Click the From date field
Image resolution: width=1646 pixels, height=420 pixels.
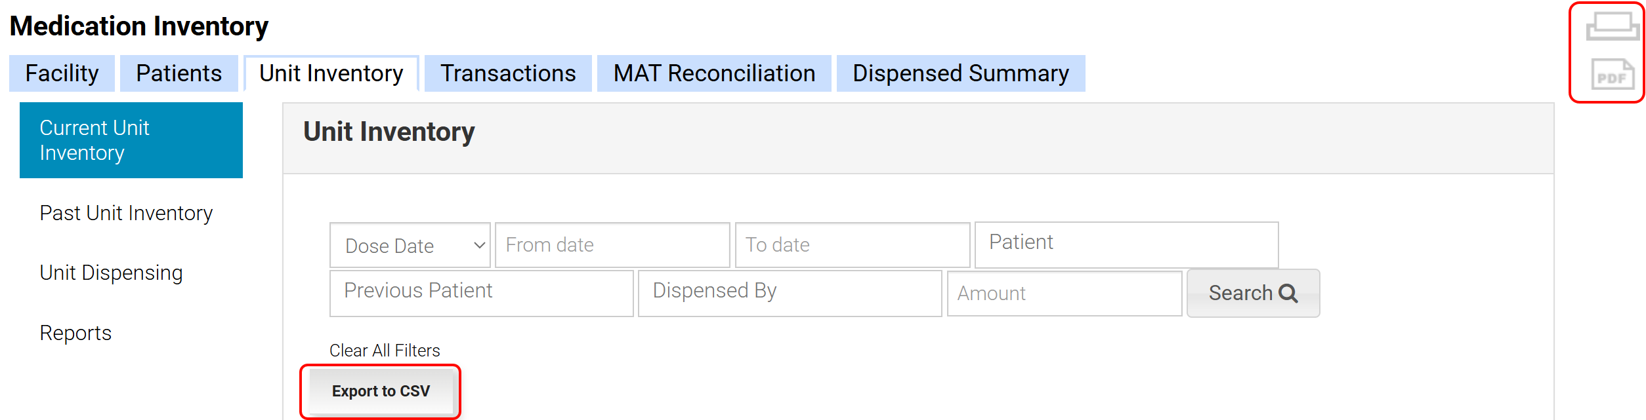click(x=612, y=245)
